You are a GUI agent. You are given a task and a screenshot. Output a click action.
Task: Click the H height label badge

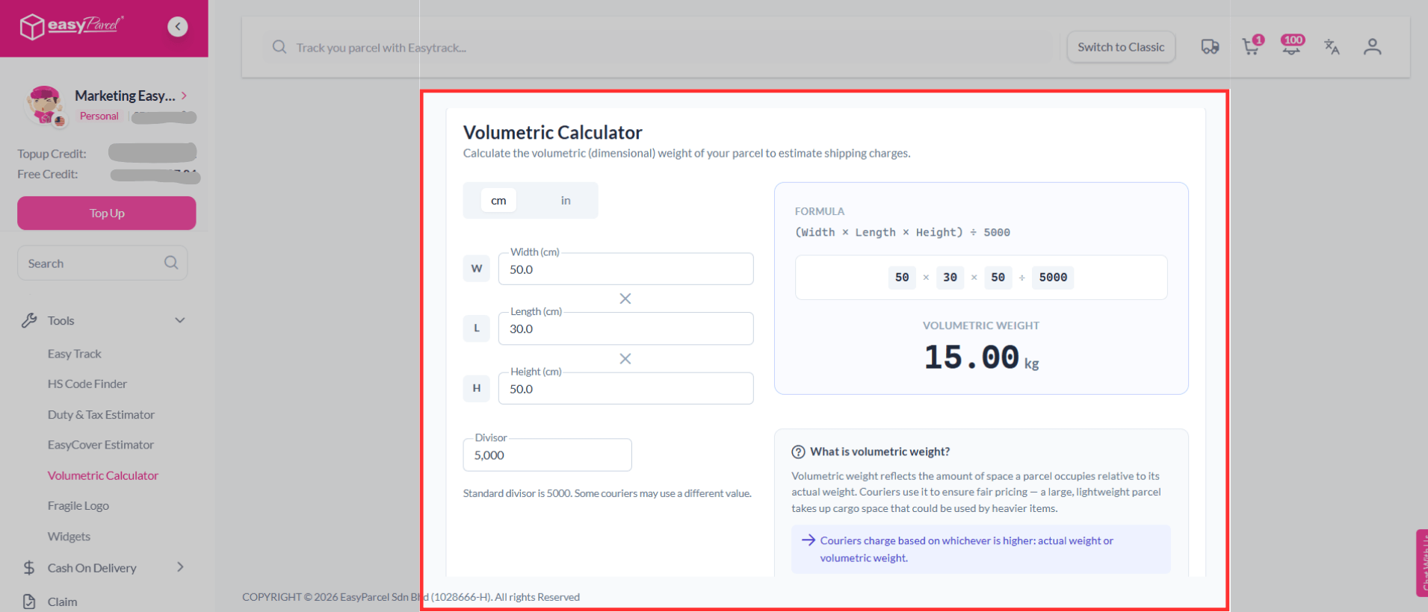pyautogui.click(x=477, y=388)
